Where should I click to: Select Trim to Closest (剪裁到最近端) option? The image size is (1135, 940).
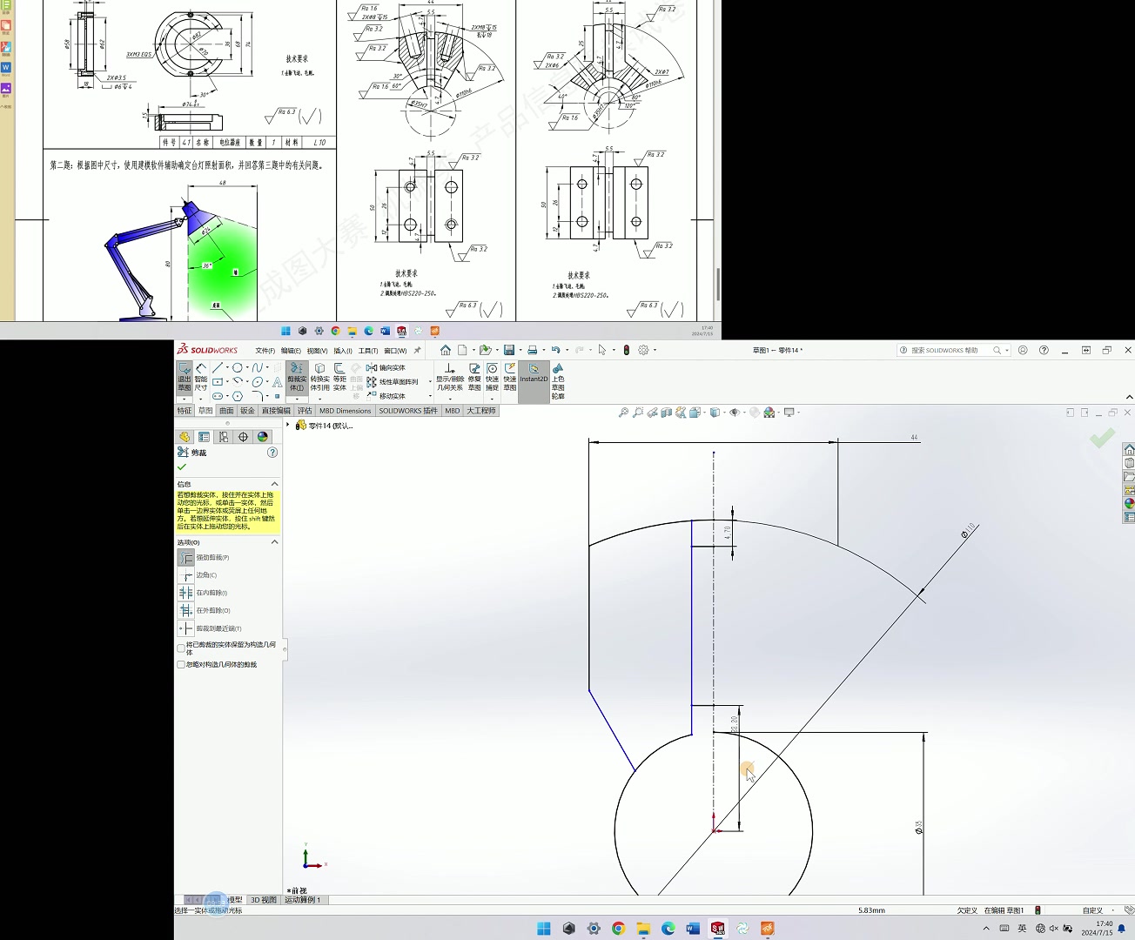pos(185,628)
